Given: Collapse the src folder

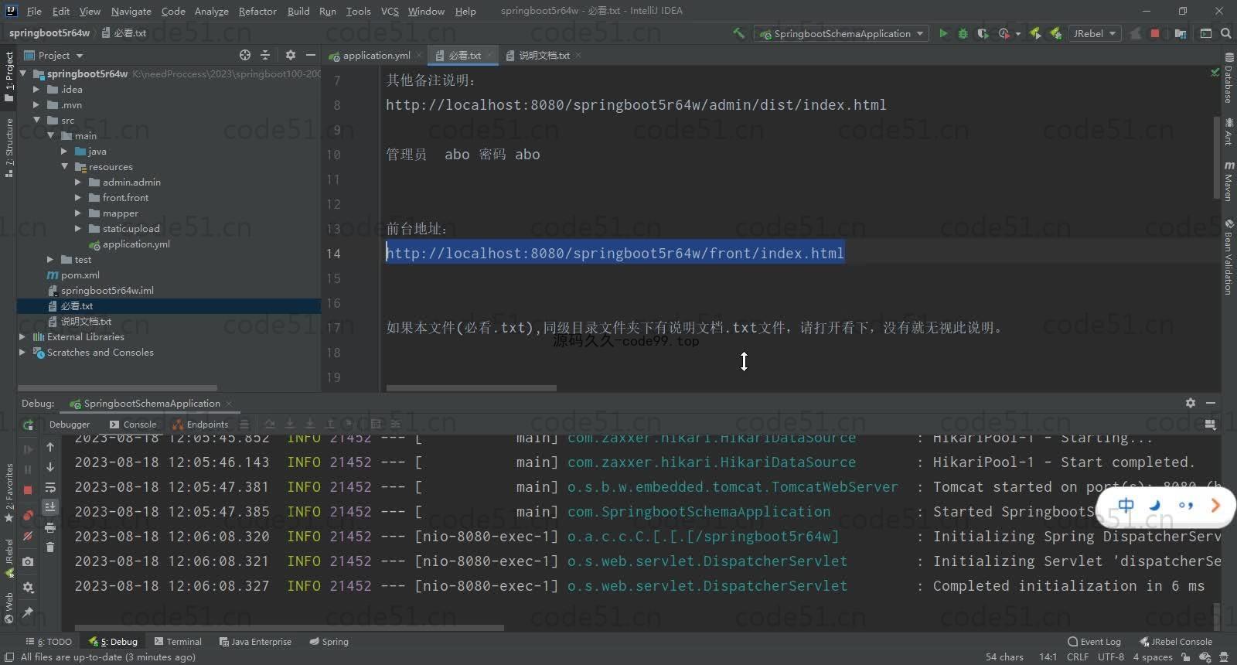Looking at the screenshot, I should [x=36, y=121].
